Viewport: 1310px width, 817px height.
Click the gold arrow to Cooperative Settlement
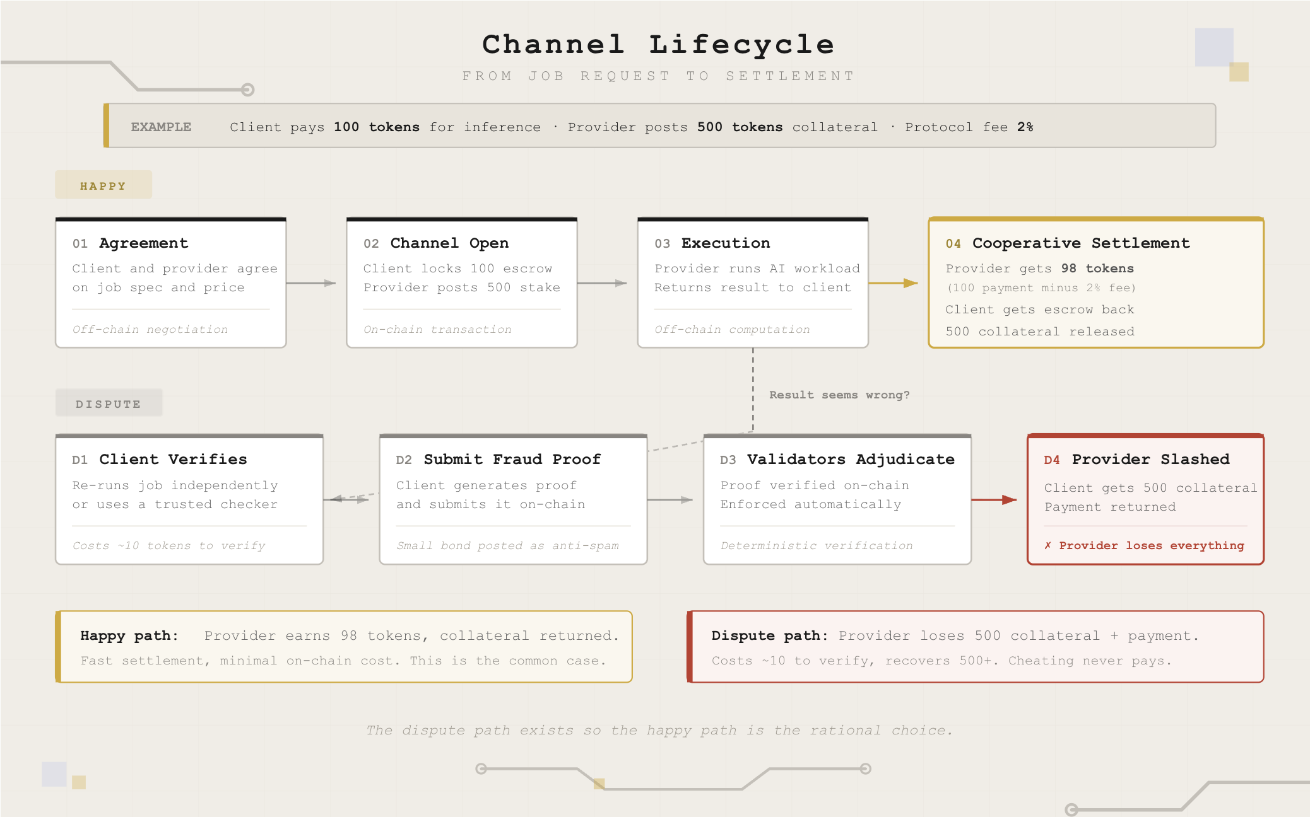pyautogui.click(x=893, y=283)
